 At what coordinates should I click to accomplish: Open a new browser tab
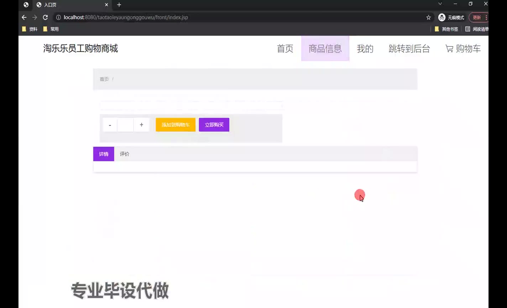(119, 5)
